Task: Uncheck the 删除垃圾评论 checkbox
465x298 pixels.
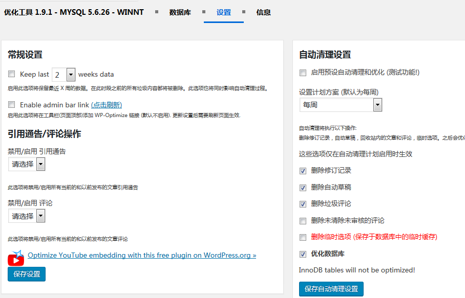Action: tap(303, 204)
